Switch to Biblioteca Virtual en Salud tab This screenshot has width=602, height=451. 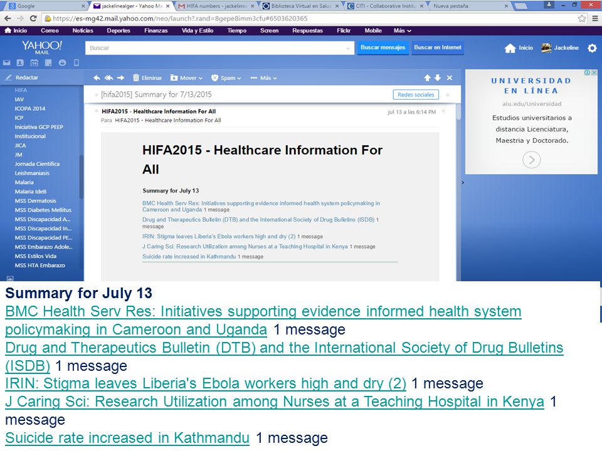pyautogui.click(x=301, y=6)
